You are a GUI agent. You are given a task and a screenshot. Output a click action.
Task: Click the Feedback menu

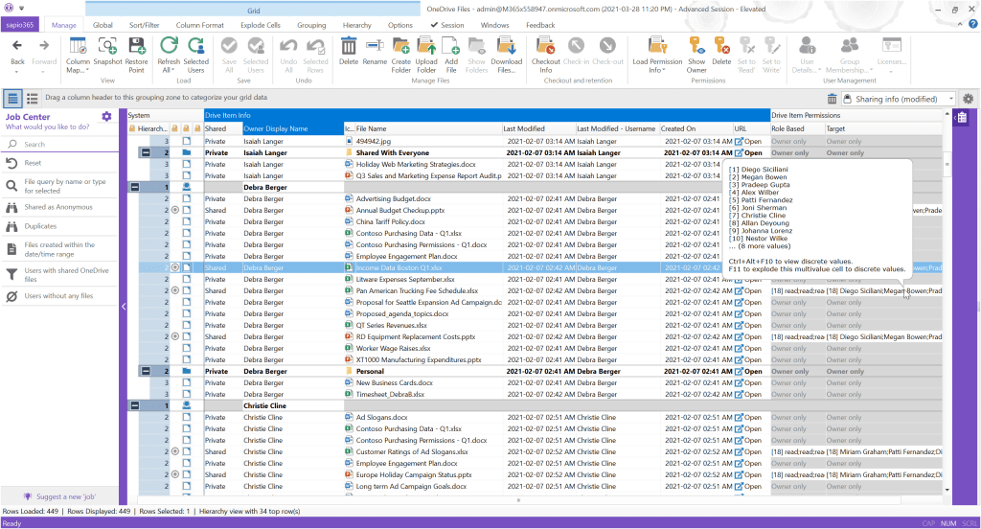click(540, 25)
